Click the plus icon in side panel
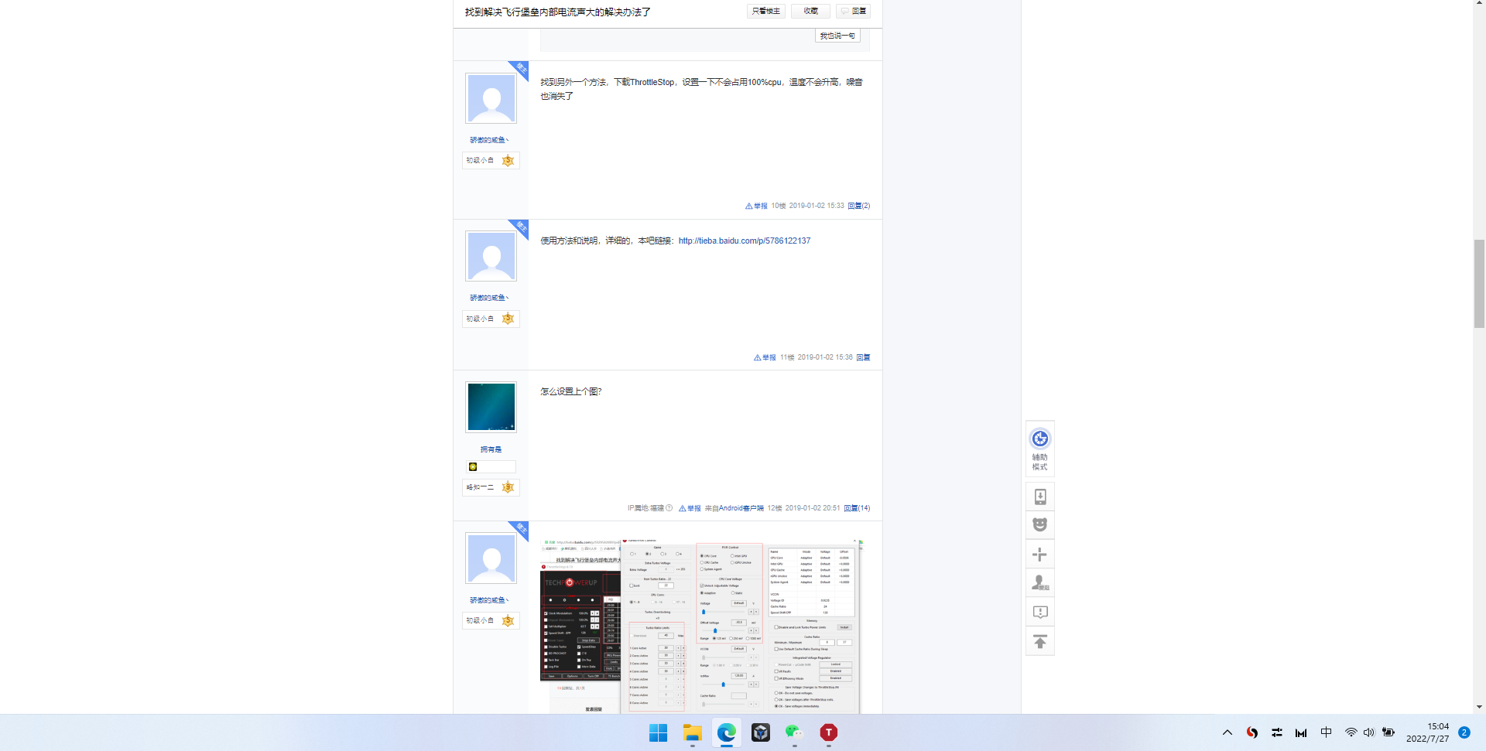This screenshot has width=1486, height=751. [x=1039, y=555]
